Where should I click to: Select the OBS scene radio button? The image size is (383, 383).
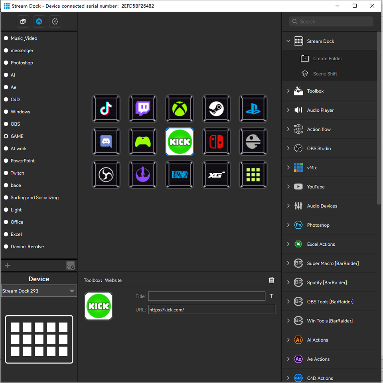click(x=6, y=124)
